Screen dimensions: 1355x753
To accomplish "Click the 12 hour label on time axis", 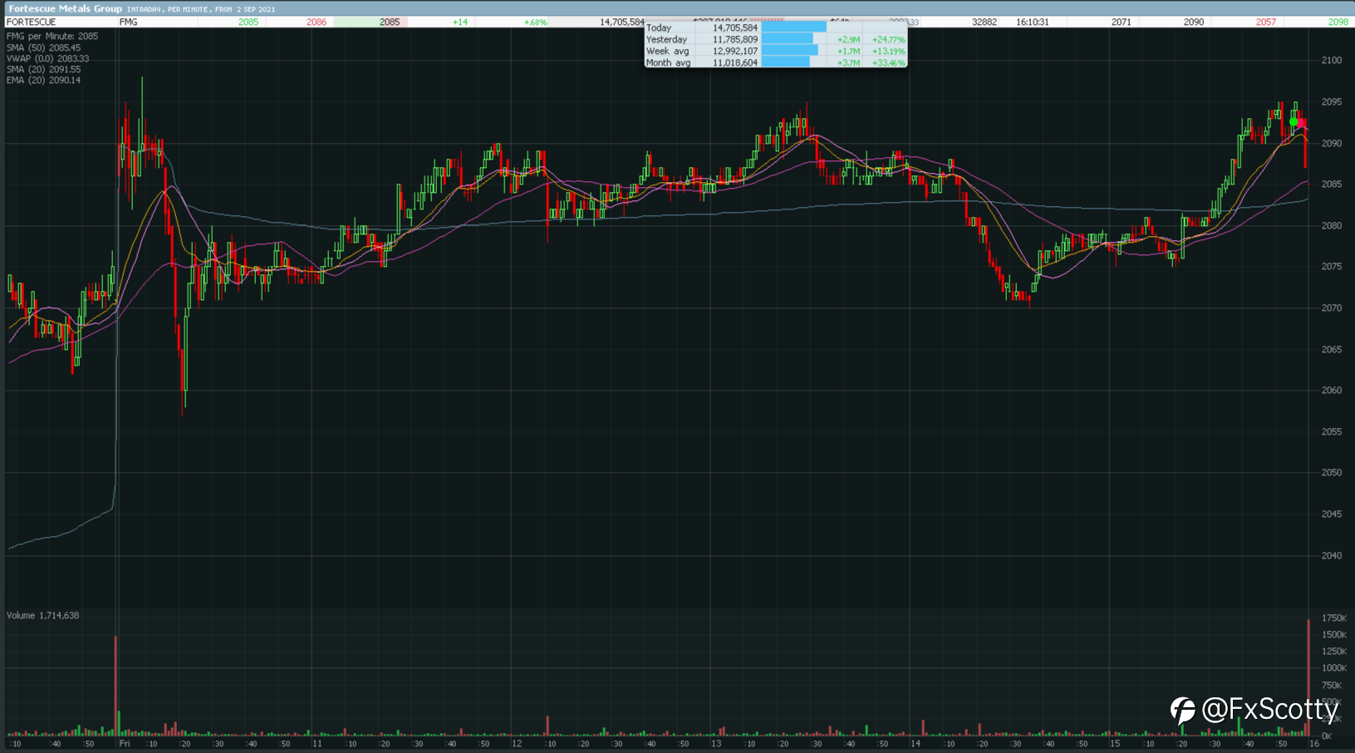I will coord(517,744).
